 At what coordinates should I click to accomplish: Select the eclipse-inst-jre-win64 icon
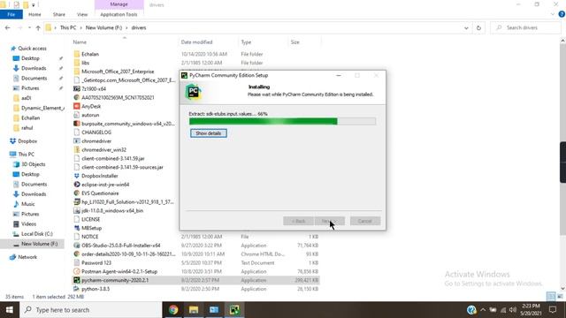[x=77, y=185]
